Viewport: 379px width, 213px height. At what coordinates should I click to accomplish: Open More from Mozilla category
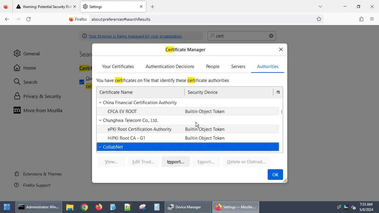[38, 110]
